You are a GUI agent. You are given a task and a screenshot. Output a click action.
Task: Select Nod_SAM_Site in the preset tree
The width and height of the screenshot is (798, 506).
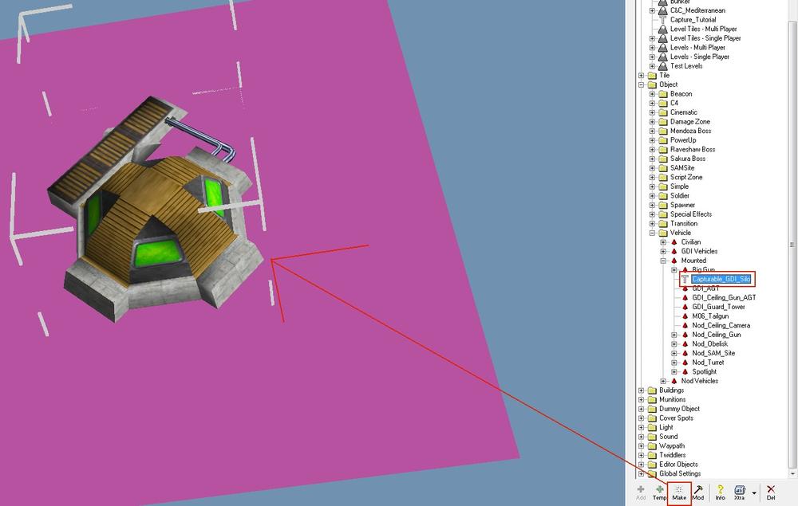click(x=713, y=353)
